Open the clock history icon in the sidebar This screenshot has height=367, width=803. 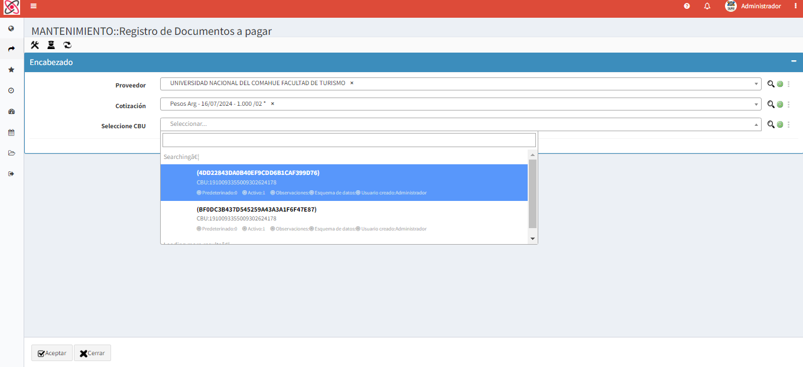pyautogui.click(x=11, y=90)
